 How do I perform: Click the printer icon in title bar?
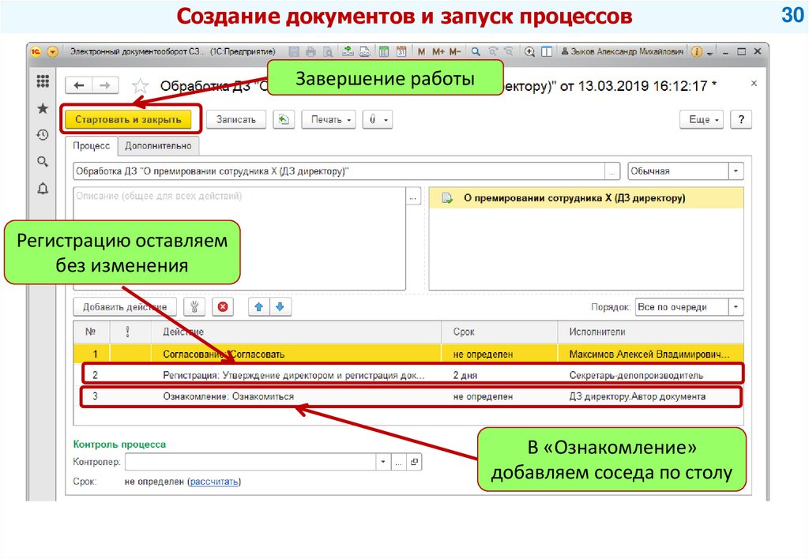coord(310,51)
